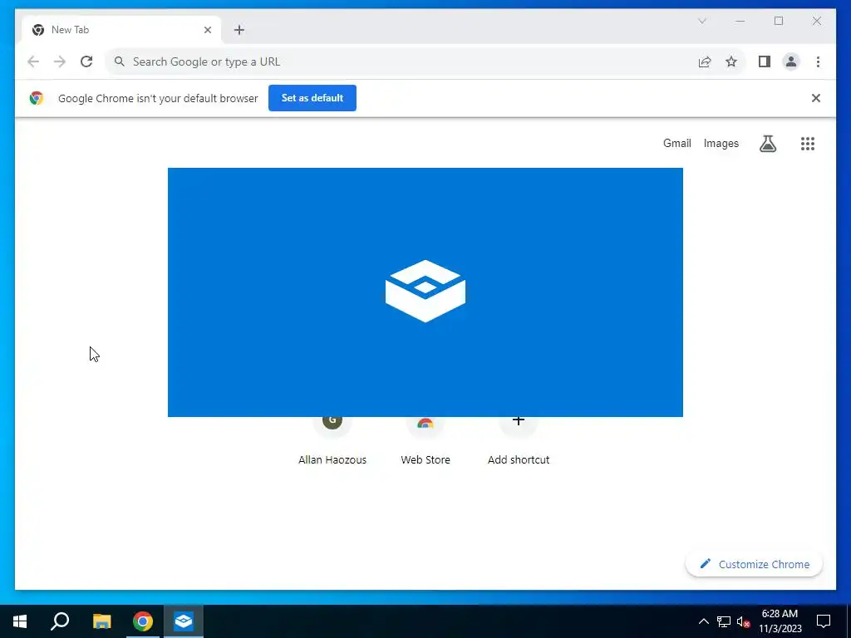Click Add shortcut tile
851x638 pixels.
[519, 442]
